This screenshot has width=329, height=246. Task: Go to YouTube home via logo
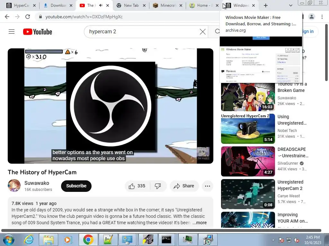coord(38,32)
